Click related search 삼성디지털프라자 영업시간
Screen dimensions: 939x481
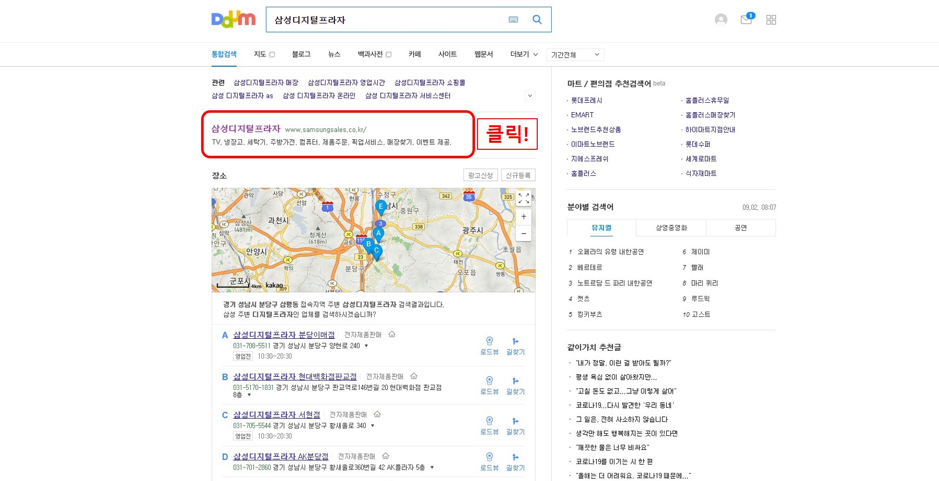346,82
